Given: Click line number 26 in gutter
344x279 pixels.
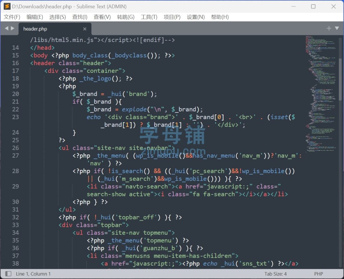Looking at the screenshot, I should tap(15, 148).
